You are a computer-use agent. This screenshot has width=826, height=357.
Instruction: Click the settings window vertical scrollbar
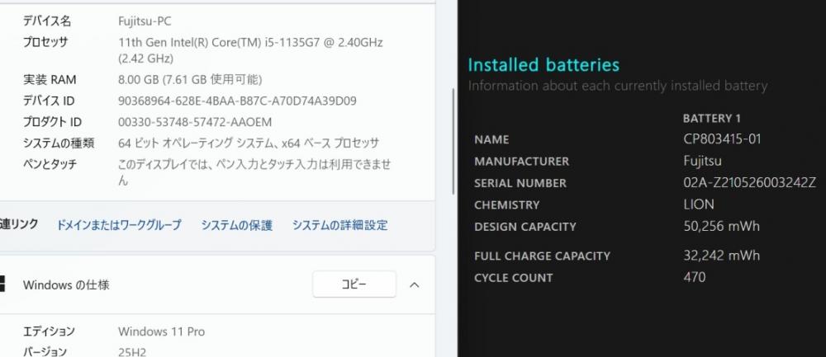tap(453, 142)
